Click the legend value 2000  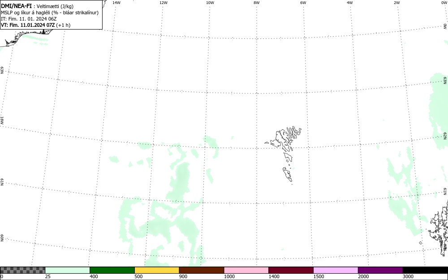(x=363, y=276)
